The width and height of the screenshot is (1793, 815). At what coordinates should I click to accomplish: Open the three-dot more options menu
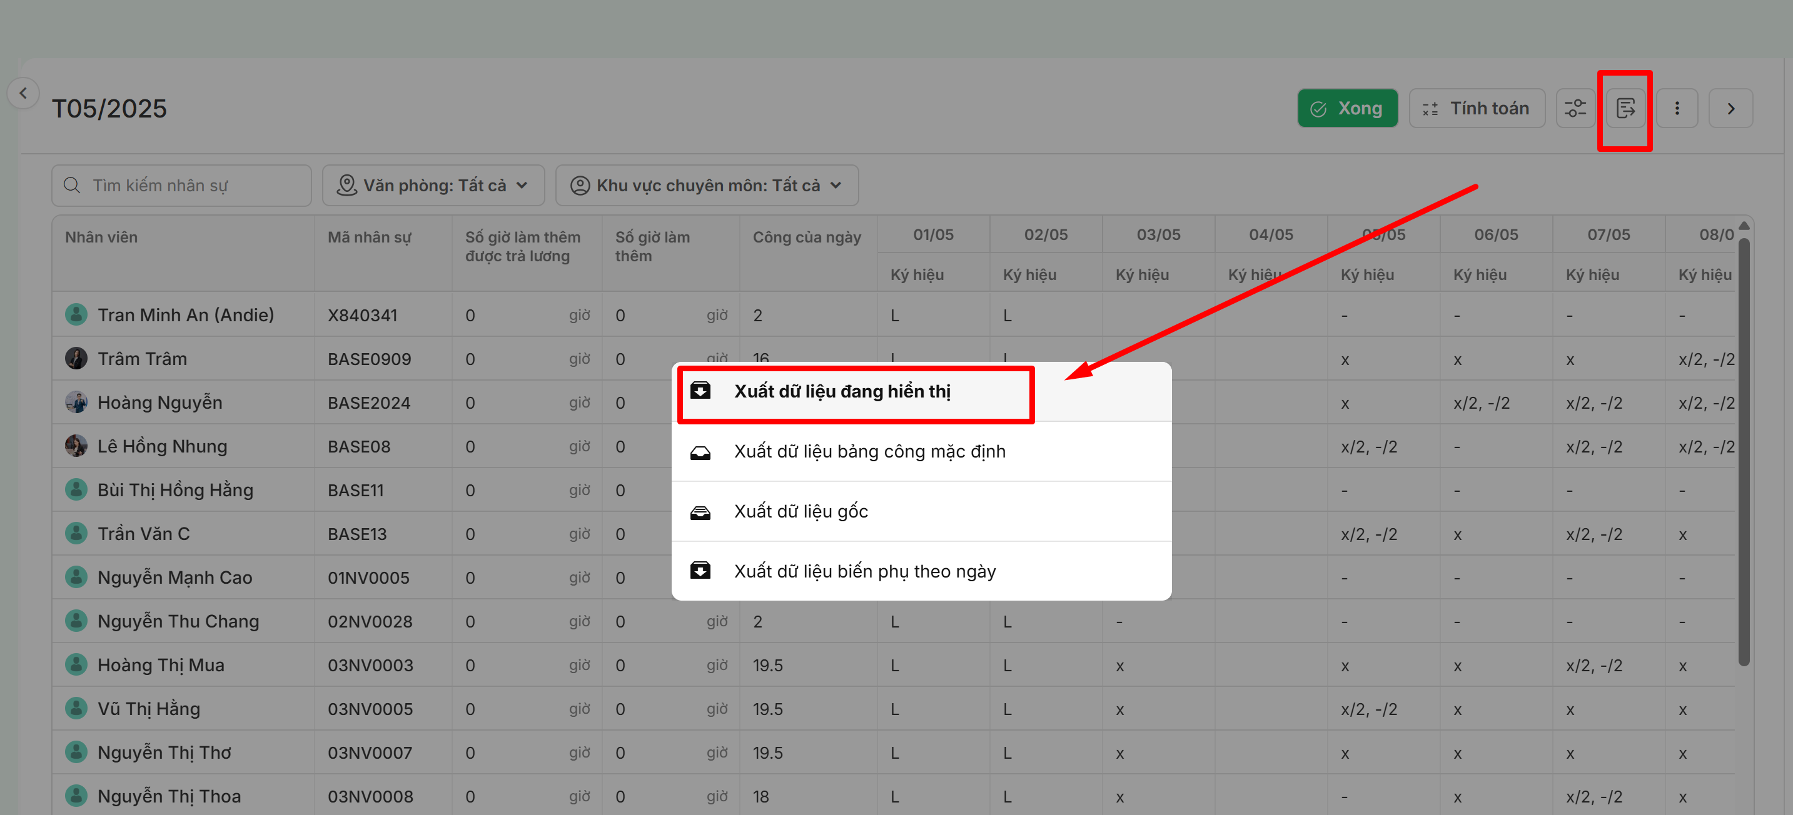(1677, 109)
